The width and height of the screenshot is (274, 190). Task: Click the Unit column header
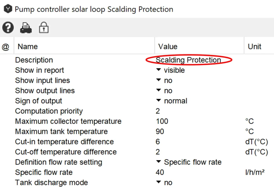[254, 46]
